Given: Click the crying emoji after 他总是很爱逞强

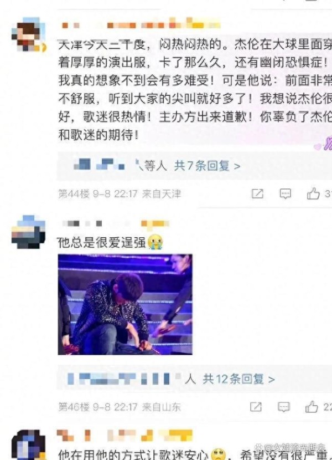Looking at the screenshot, I should (155, 242).
